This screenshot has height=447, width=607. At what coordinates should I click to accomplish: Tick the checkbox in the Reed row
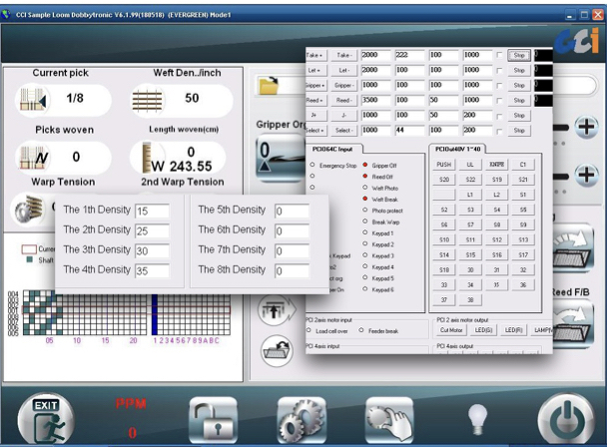(499, 101)
